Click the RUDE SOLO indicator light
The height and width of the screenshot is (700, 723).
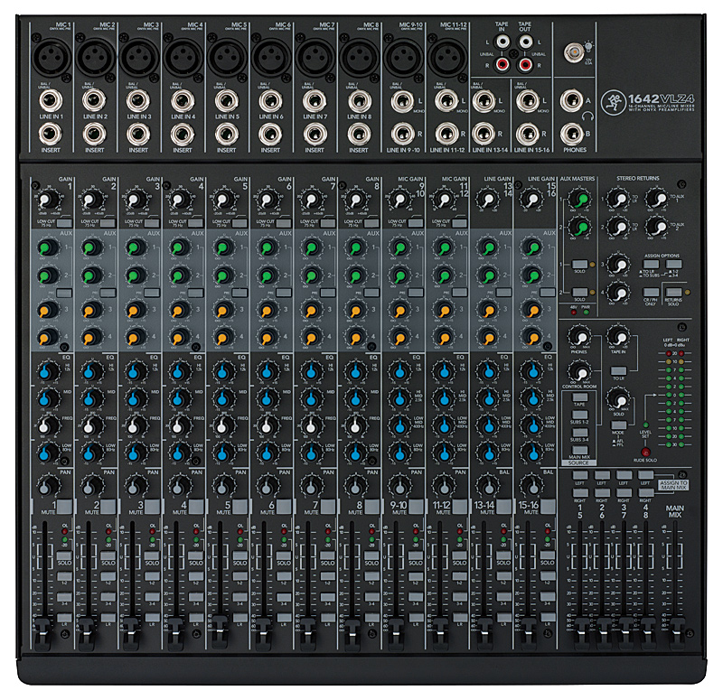pyautogui.click(x=645, y=453)
